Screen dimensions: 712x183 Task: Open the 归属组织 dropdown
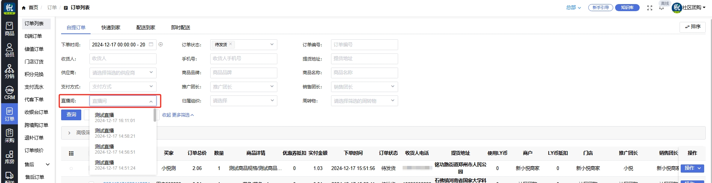[244, 101]
